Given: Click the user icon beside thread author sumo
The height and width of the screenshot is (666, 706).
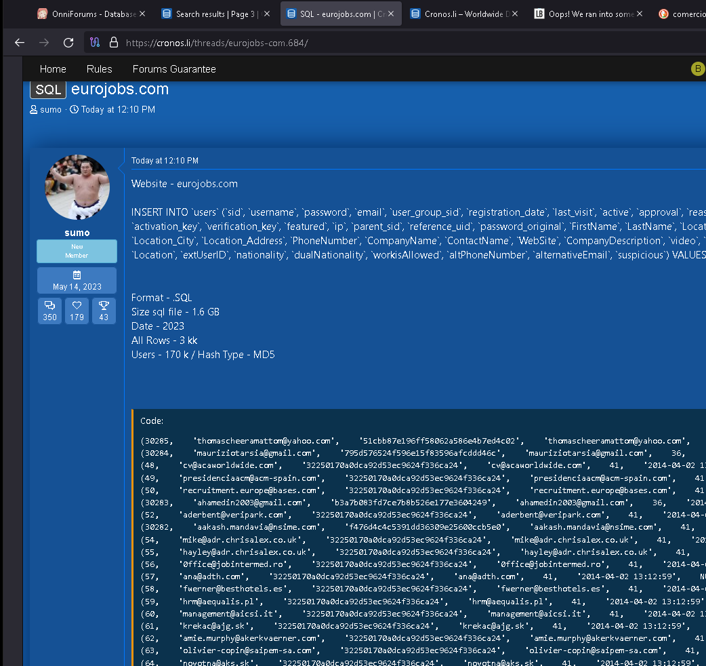Looking at the screenshot, I should point(34,109).
